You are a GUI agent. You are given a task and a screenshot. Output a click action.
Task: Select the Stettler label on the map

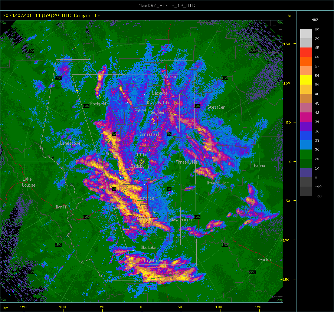tap(216, 107)
